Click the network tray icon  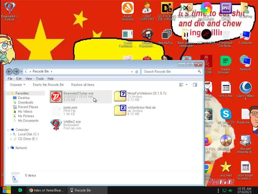224,190
